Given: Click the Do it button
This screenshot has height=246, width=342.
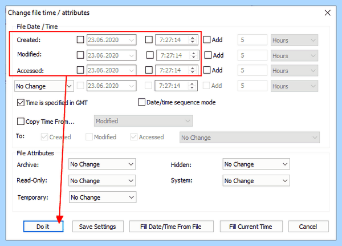Looking at the screenshot, I should 43,227.
